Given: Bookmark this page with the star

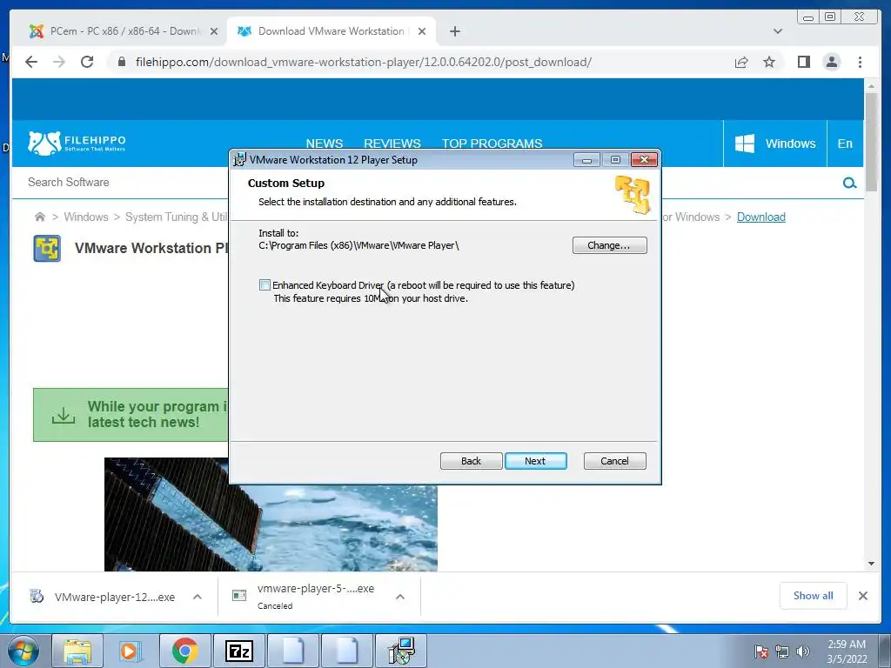Looking at the screenshot, I should coord(769,62).
